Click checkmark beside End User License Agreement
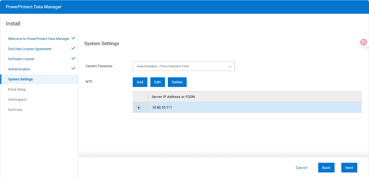369x178 pixels. (73, 48)
